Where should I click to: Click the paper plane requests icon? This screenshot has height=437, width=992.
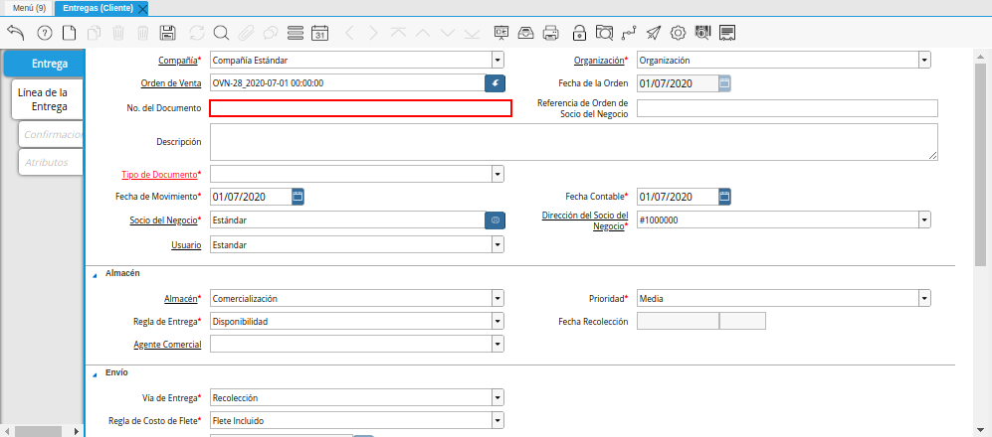654,33
